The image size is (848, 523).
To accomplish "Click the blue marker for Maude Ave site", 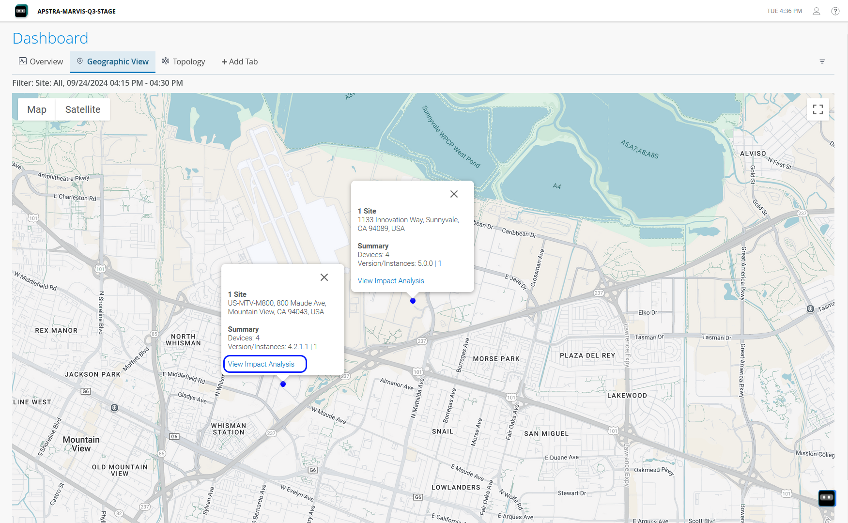I will 283,384.
